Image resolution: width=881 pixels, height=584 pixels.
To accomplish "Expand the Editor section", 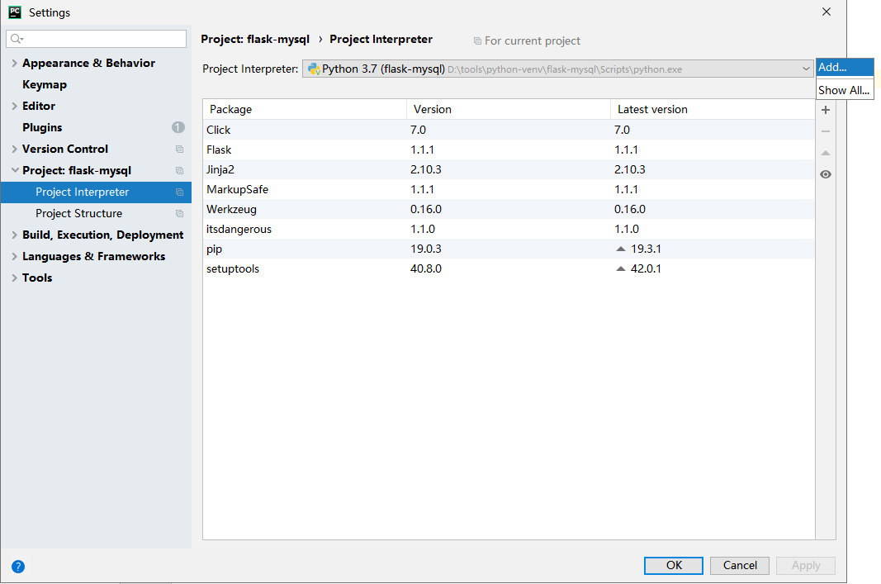I will pos(14,106).
